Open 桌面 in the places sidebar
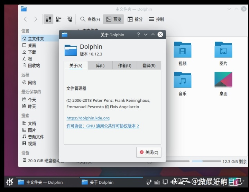Image resolution: width=249 pixels, height=192 pixels. point(29,45)
